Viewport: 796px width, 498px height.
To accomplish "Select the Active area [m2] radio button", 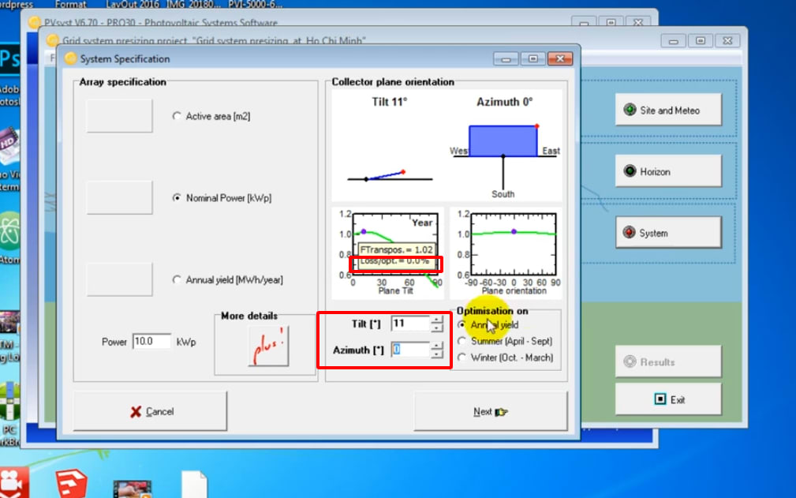I will click(176, 116).
